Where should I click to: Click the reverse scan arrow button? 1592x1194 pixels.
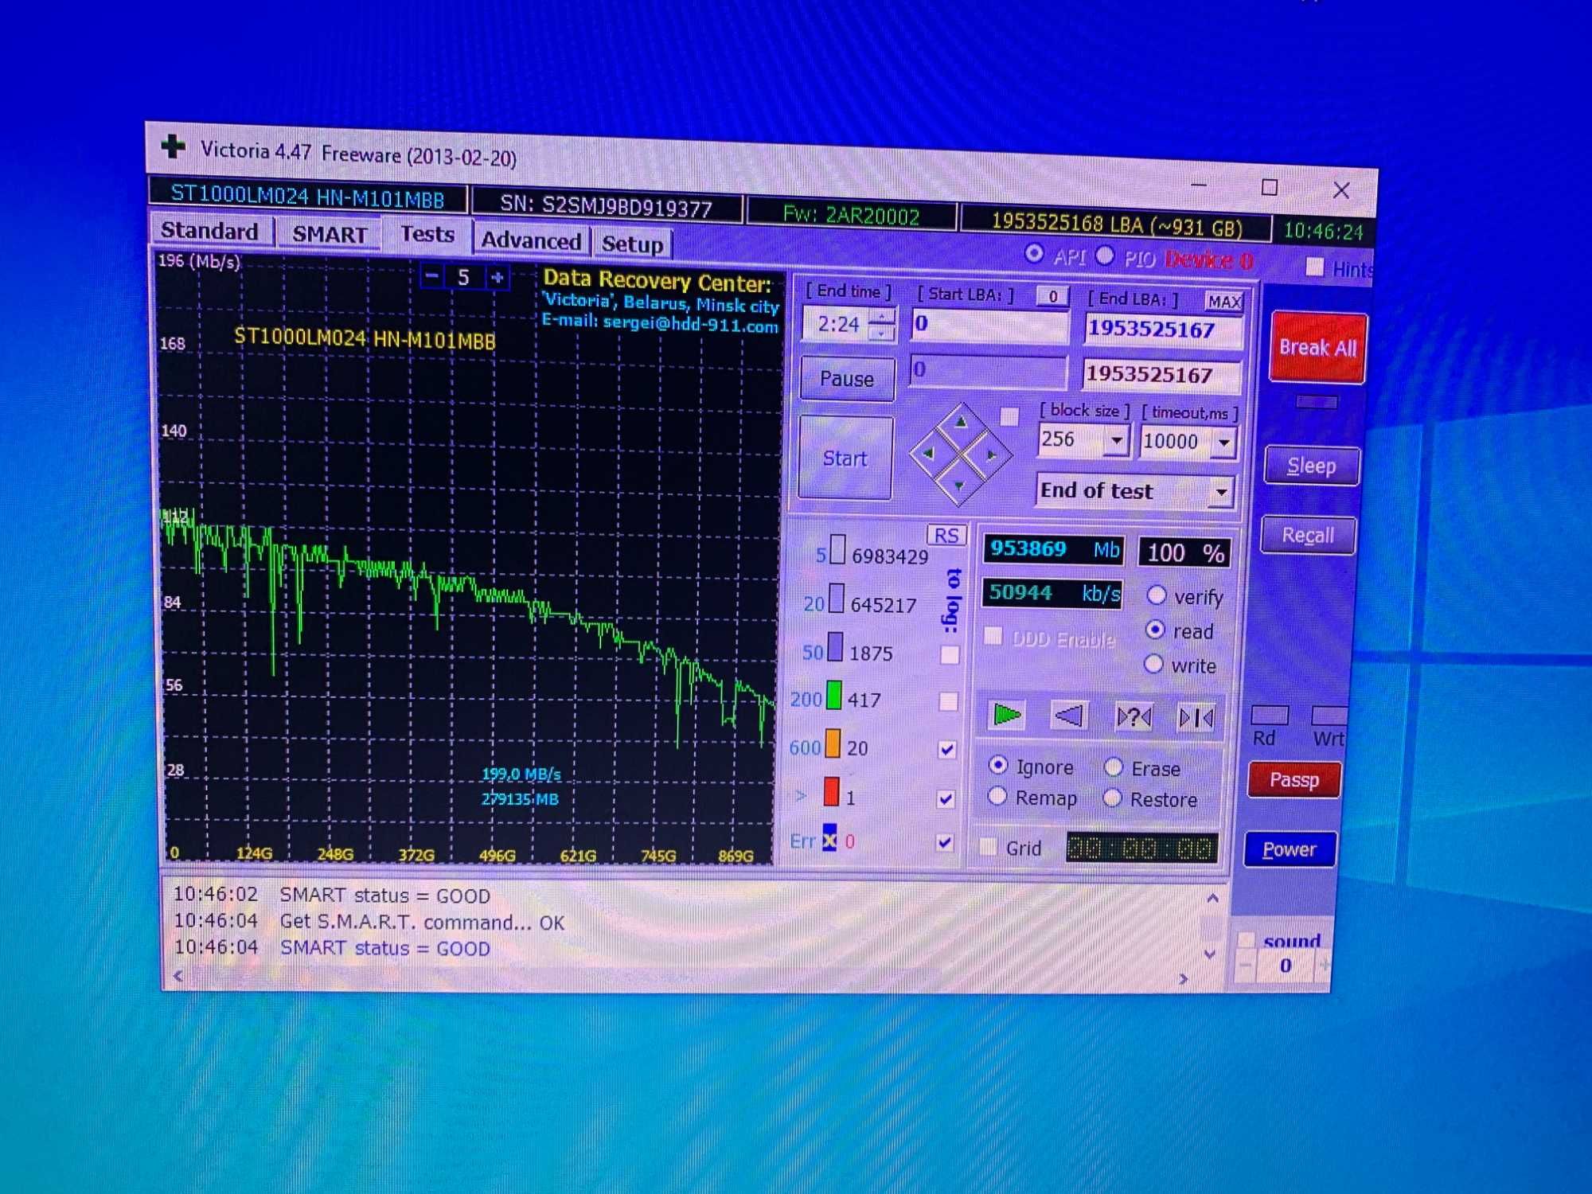(x=1068, y=716)
